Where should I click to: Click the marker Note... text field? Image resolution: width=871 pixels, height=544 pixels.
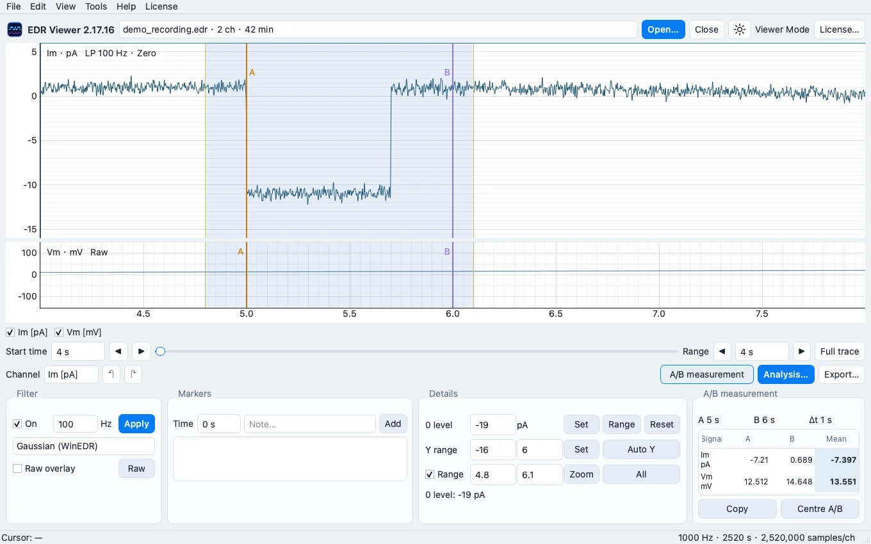tap(310, 424)
